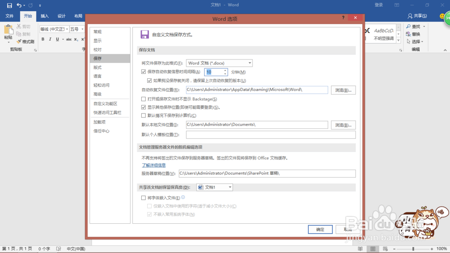Screen dimensions: 450x253
Task: Toggle keep last AutoRecovered version checkbox
Action: pyautogui.click(x=149, y=81)
